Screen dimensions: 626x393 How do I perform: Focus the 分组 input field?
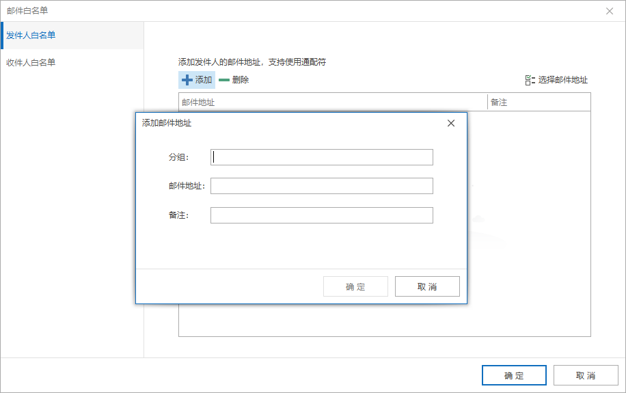tap(322, 157)
